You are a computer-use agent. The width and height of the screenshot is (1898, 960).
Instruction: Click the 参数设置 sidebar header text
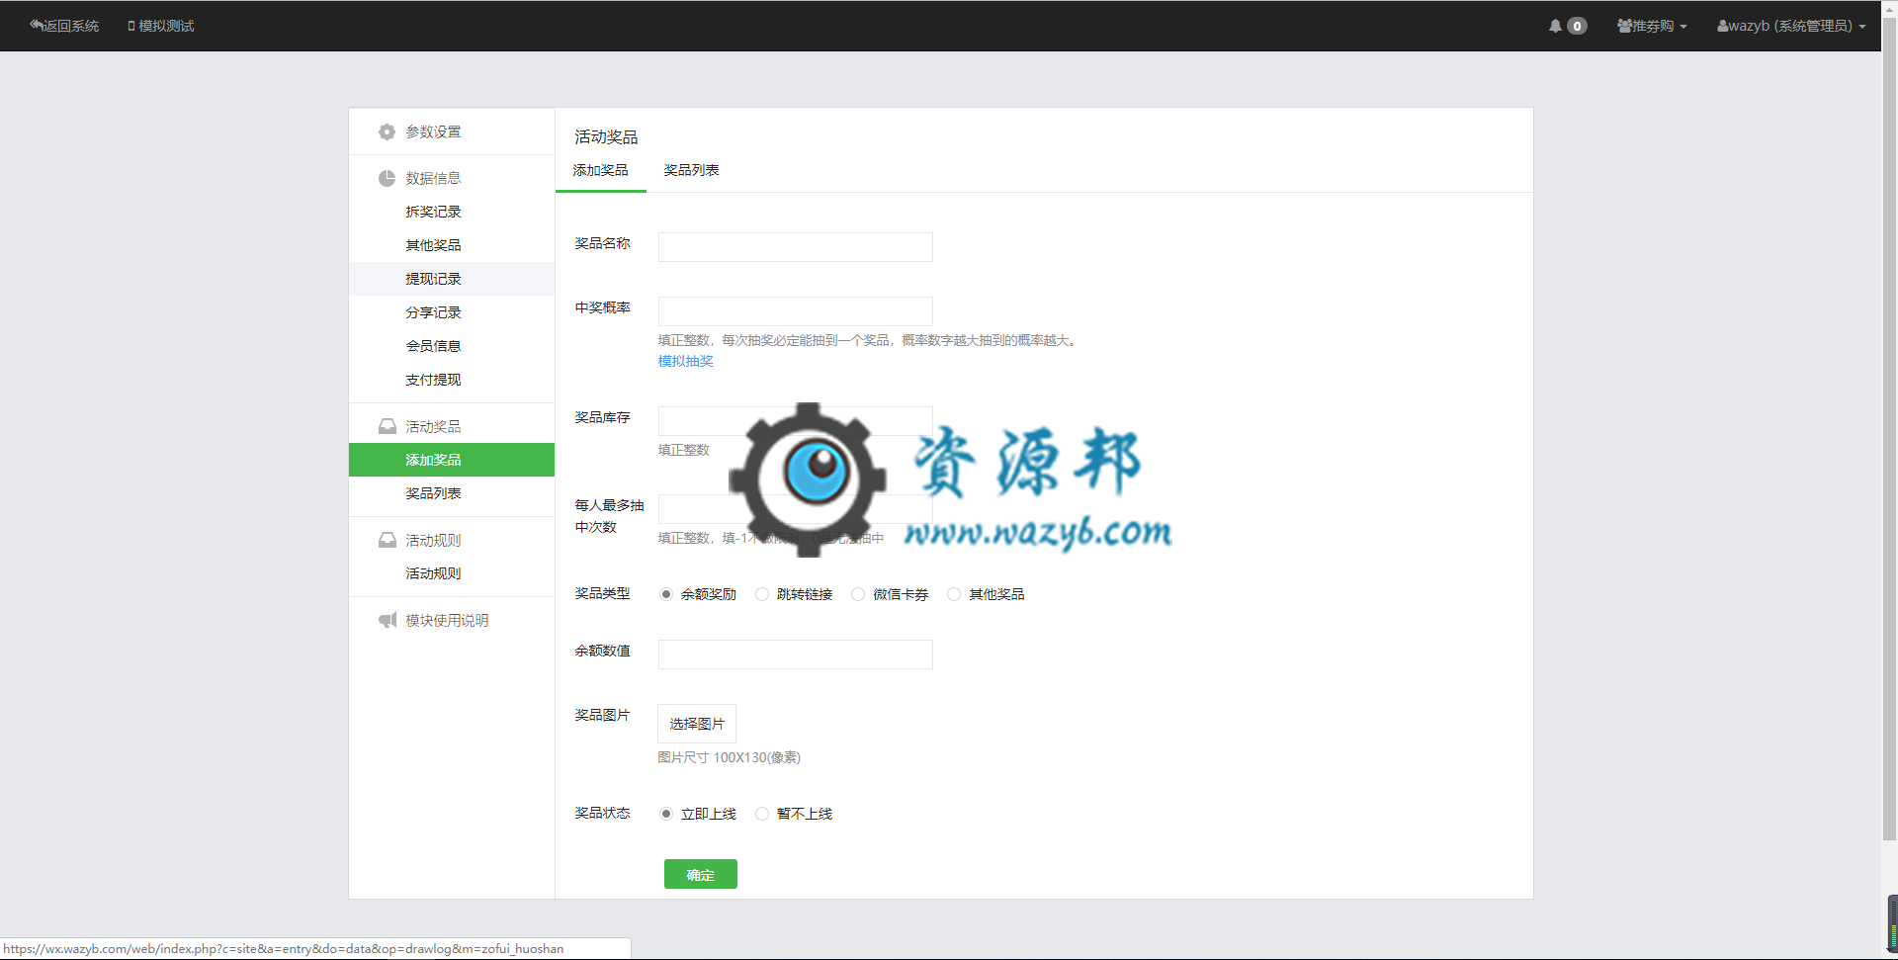(433, 131)
